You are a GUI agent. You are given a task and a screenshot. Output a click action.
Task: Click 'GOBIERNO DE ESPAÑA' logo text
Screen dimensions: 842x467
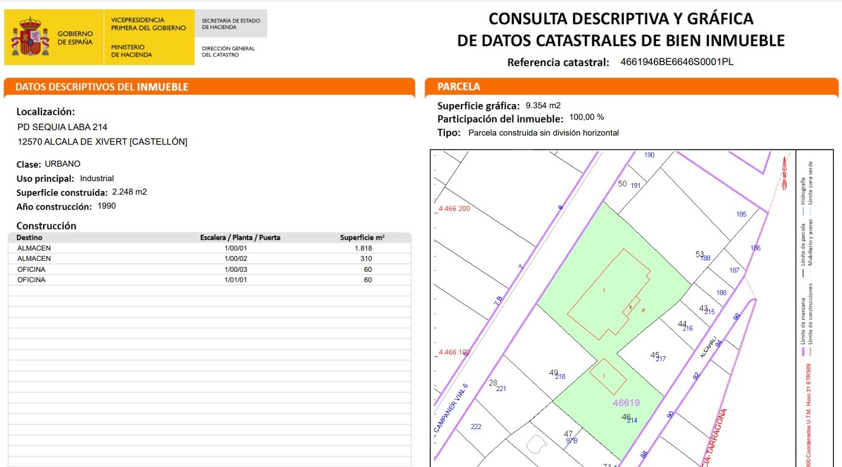75,38
